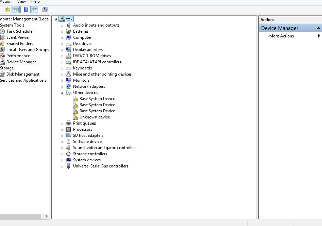Click the System Tools node

(12, 25)
